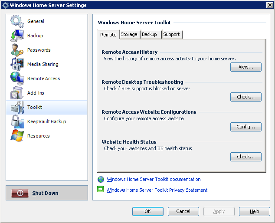Click the globe icon beside documentation link

pos(101,179)
